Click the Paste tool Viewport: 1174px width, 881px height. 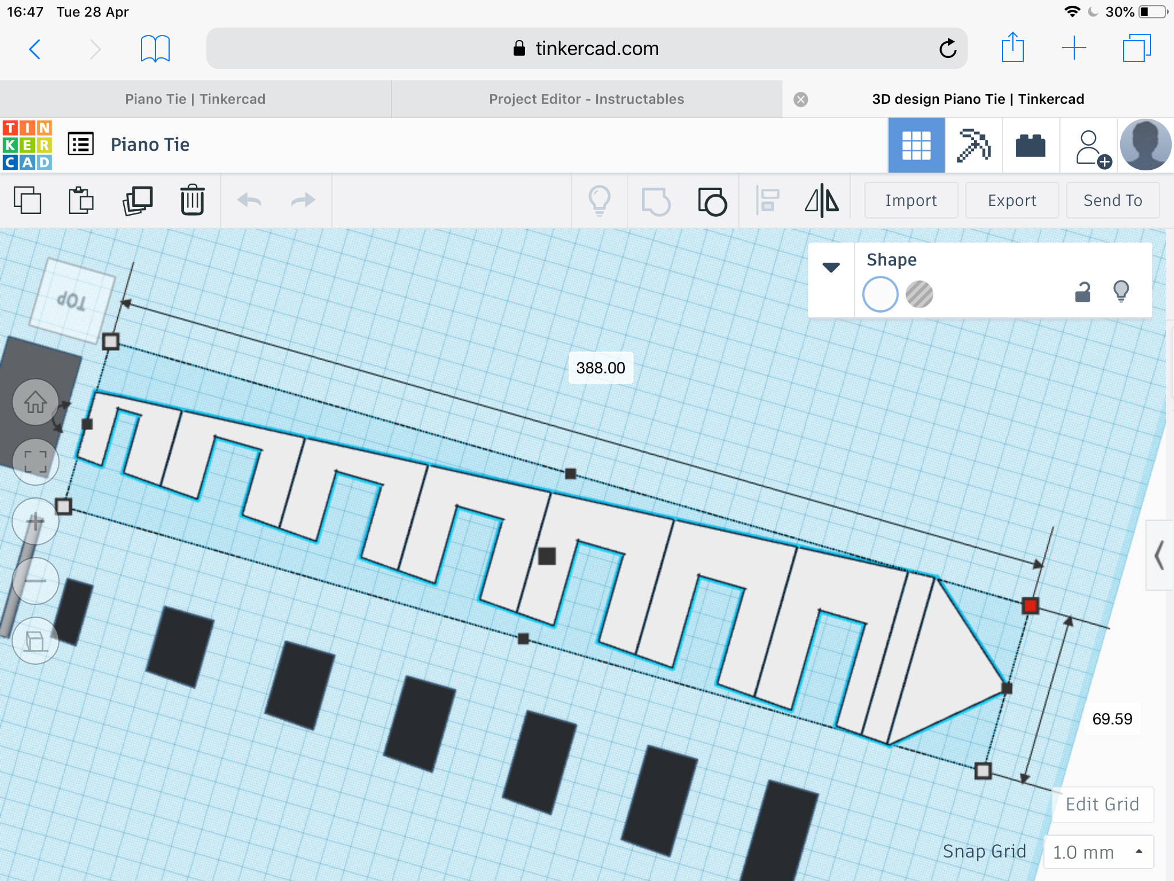[81, 201]
